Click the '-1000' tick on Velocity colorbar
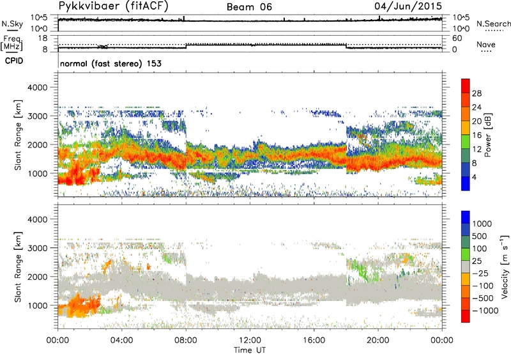This screenshot has height=354, width=511. click(485, 311)
